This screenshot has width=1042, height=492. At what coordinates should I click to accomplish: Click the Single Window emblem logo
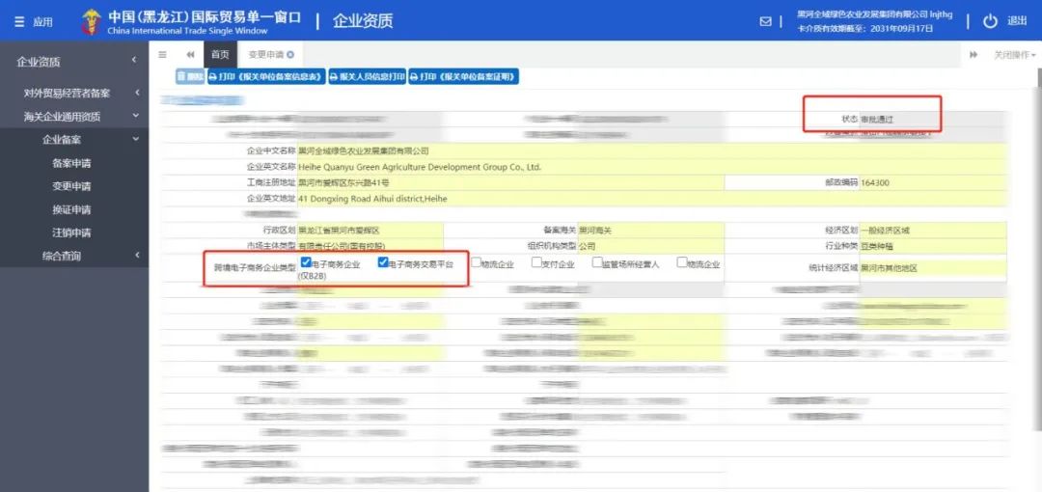91,21
